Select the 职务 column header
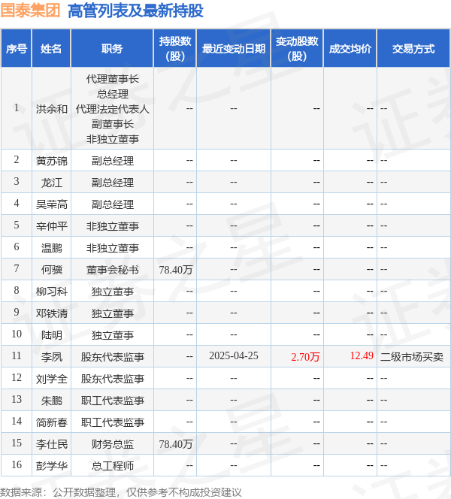Screen dimensions: 451x499 pyautogui.click(x=112, y=49)
